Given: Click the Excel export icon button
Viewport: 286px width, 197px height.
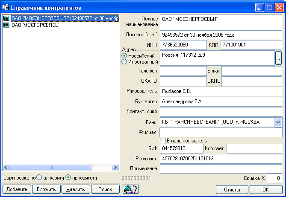Looking at the screenshot, I should pos(131,189).
